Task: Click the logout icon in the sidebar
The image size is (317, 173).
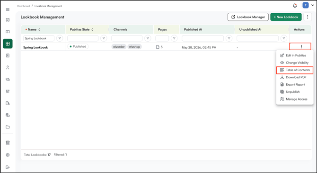Action: (8, 167)
